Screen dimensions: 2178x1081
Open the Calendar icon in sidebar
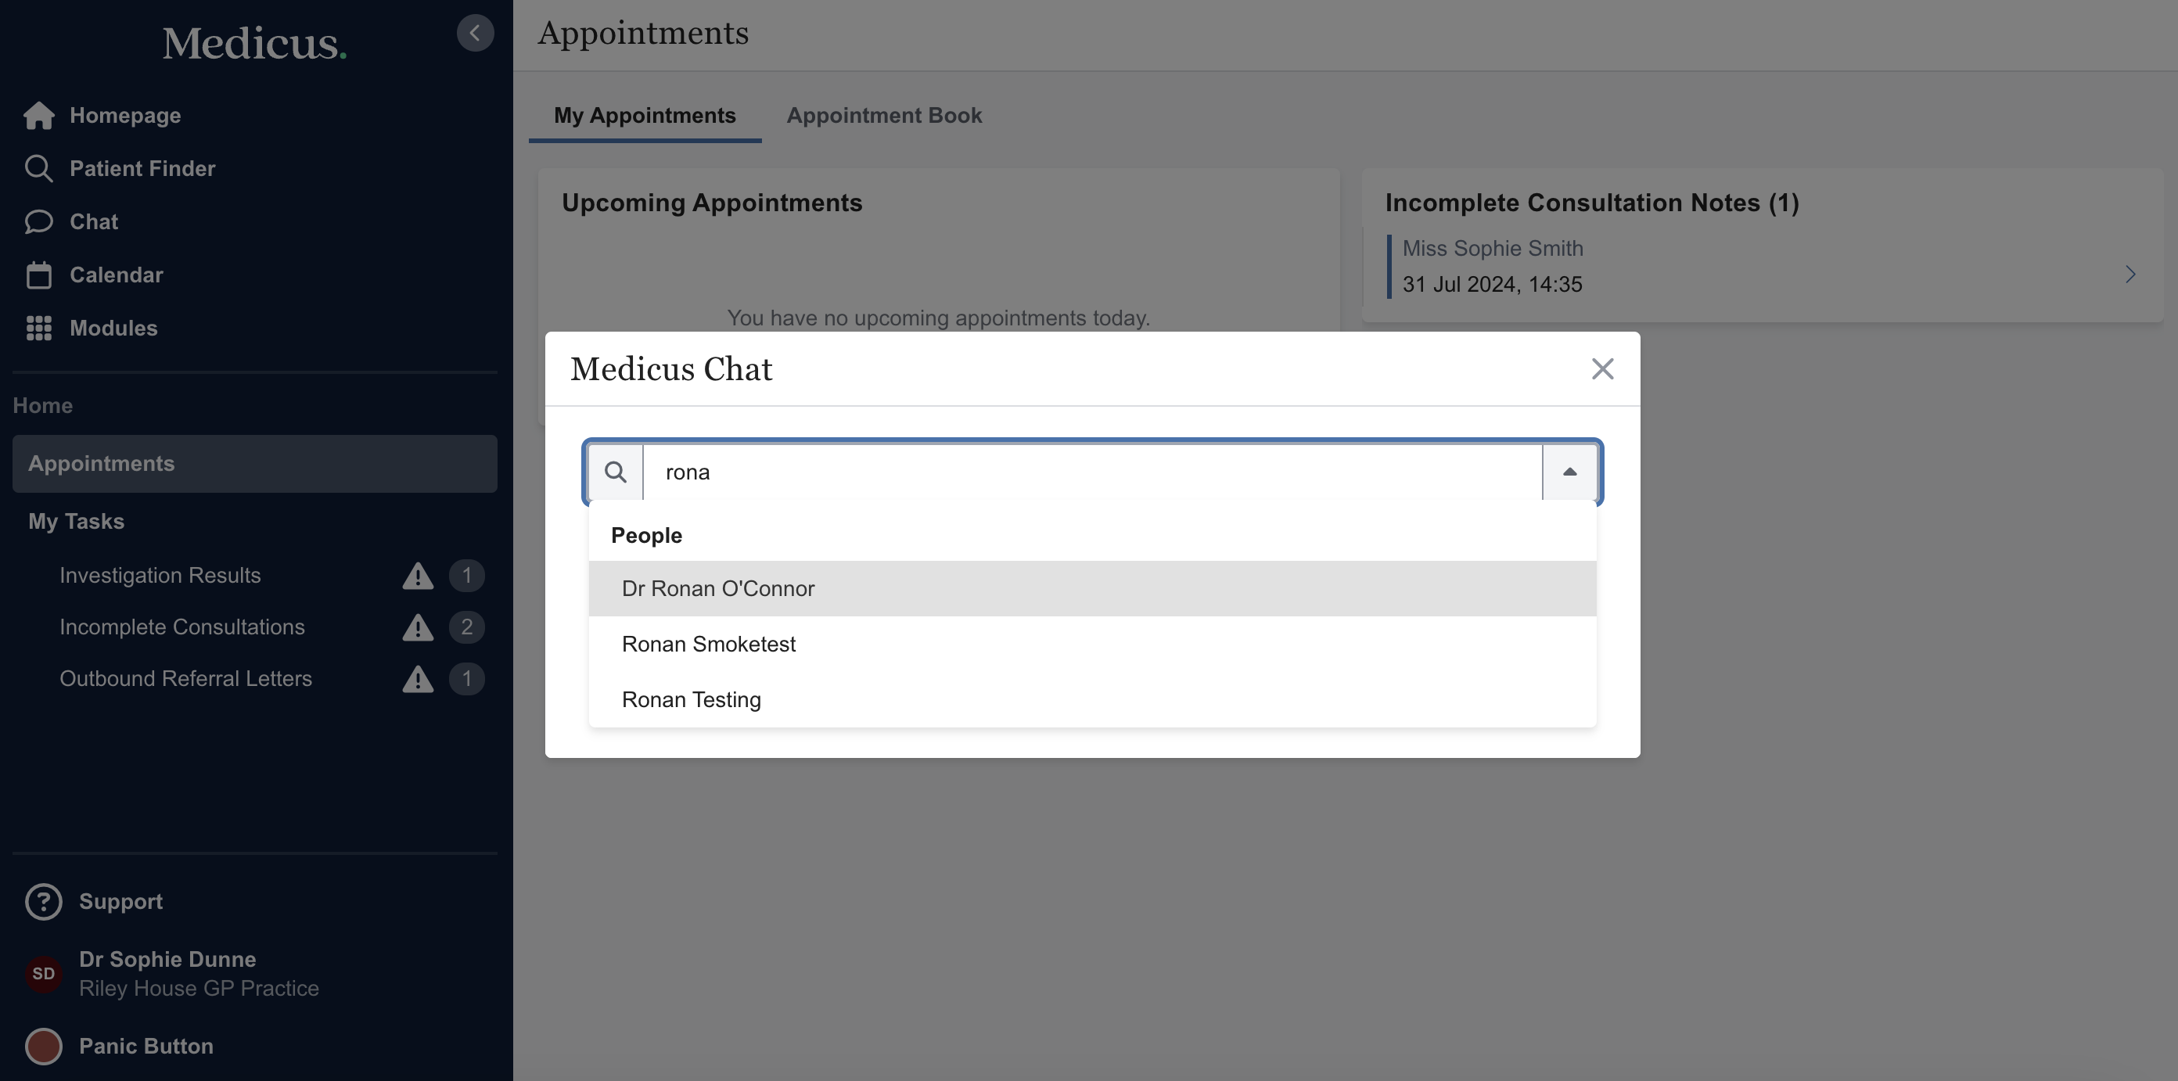tap(39, 275)
